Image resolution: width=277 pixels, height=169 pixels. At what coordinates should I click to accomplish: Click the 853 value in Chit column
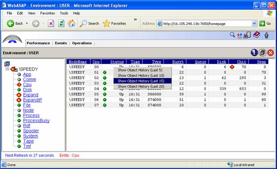point(243,89)
